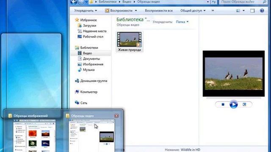This screenshot has width=271, height=152.
Task: Click the preview video seek bar
Action: tap(233, 98)
